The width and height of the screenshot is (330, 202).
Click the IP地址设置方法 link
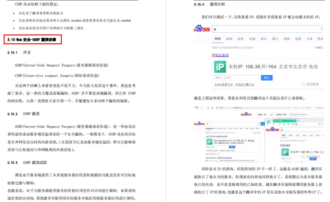(x=245, y=84)
